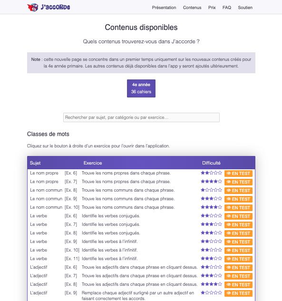Screen dimensions: 282x301
Task: Open Le nom propre Ex. 6 EN TEST button
Action: pos(238,174)
